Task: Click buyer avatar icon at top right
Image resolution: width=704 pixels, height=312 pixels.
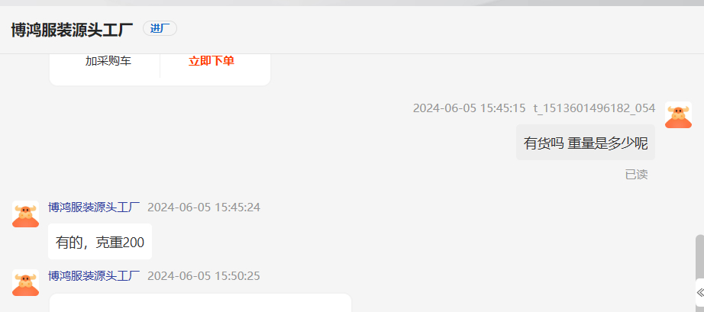Action: 678,114
